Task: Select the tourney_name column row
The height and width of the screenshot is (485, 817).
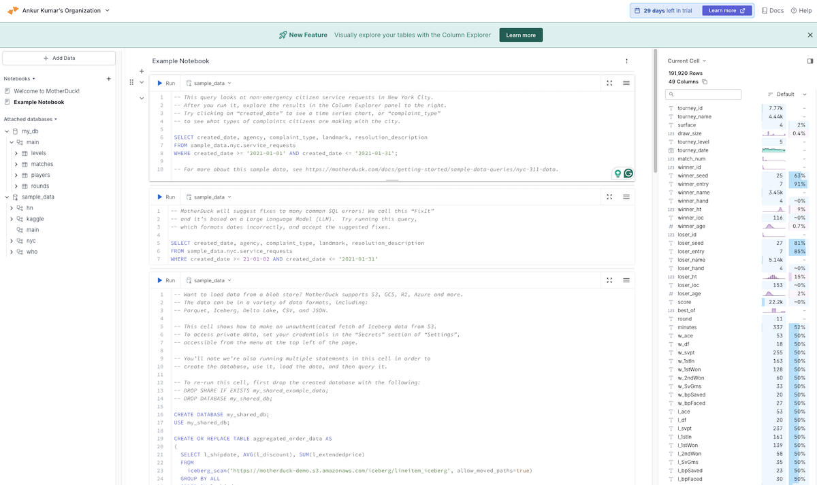Action: click(x=737, y=116)
